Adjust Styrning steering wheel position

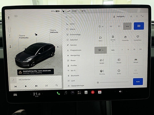[x=102, y=72]
